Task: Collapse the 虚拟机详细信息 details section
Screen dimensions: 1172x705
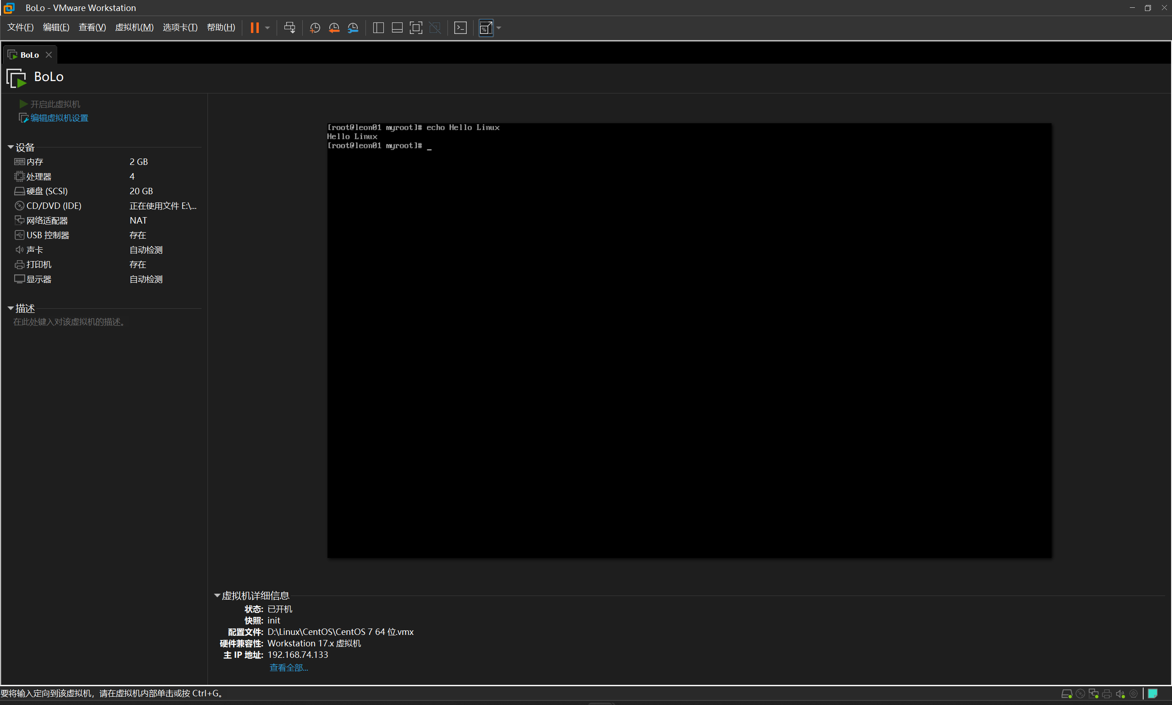Action: (217, 595)
